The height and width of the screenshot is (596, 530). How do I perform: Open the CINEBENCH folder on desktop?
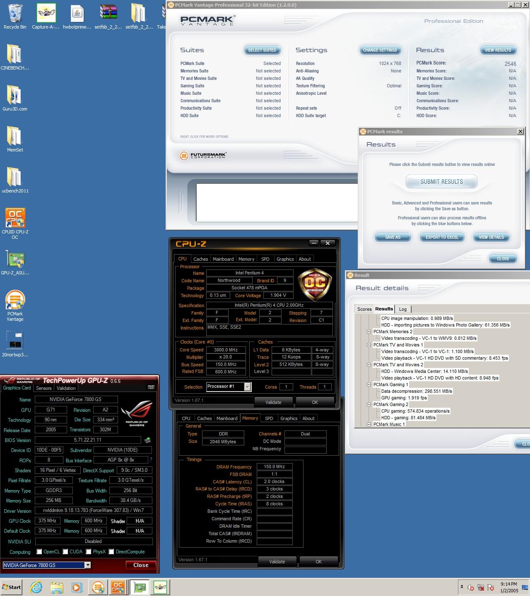click(15, 57)
